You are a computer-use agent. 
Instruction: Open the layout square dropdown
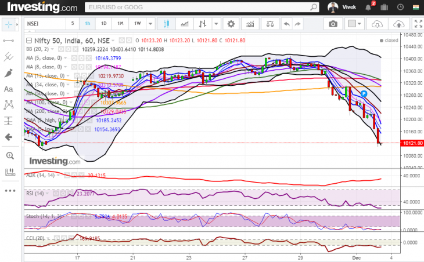coord(355,24)
